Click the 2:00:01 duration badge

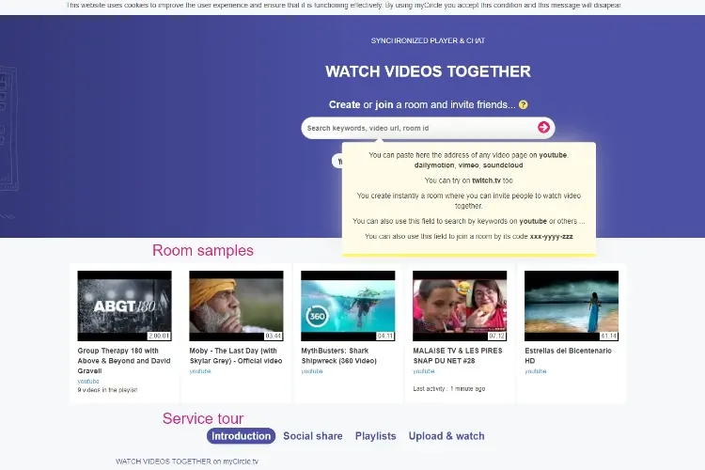(159, 336)
